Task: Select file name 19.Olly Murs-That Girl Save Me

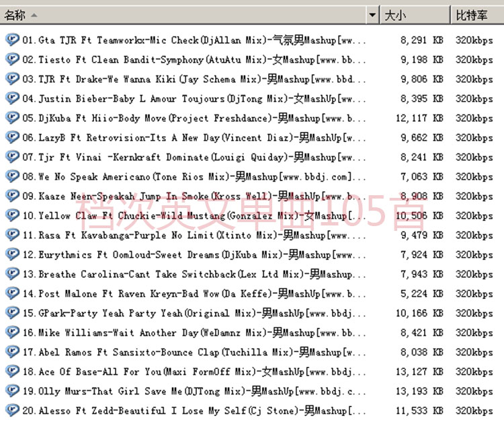Action: 194,391
